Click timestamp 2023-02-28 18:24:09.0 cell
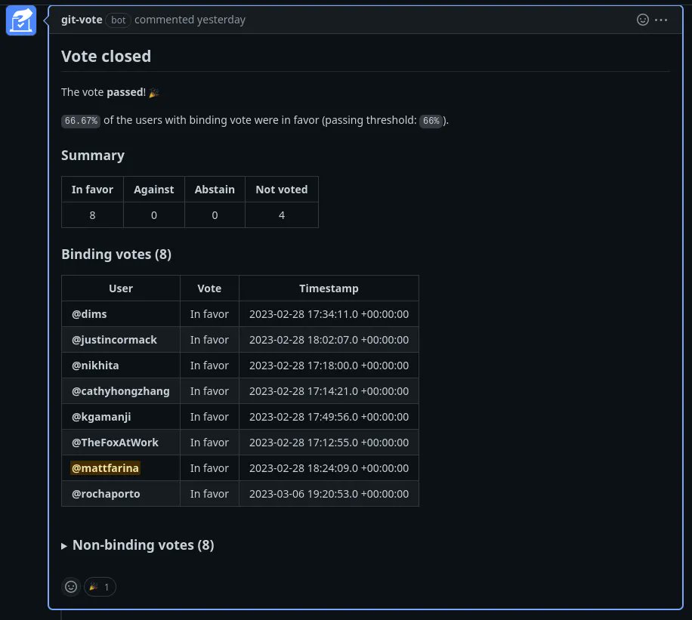The width and height of the screenshot is (692, 620). (x=329, y=467)
